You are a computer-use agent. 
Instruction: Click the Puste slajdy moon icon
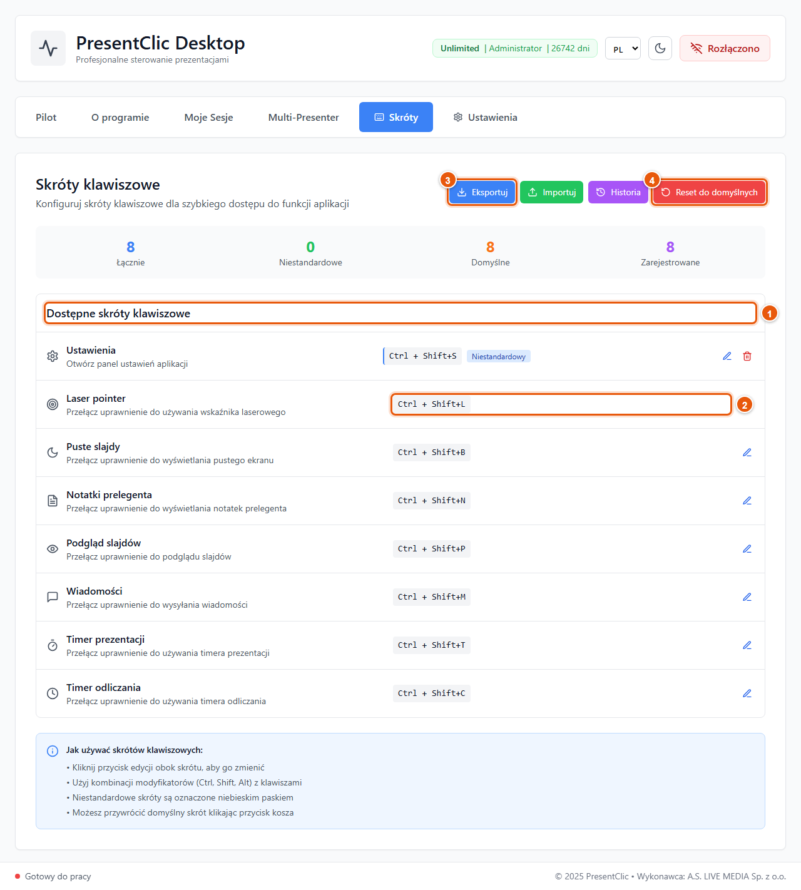click(53, 453)
